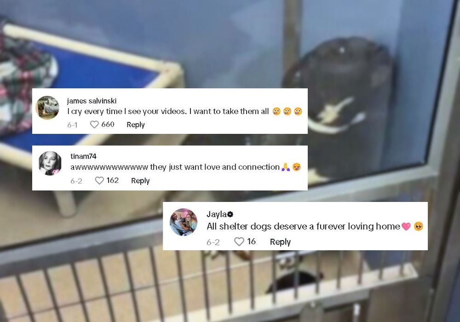The image size is (460, 322).
Task: Click the username james salvinski
Action: 92,101
